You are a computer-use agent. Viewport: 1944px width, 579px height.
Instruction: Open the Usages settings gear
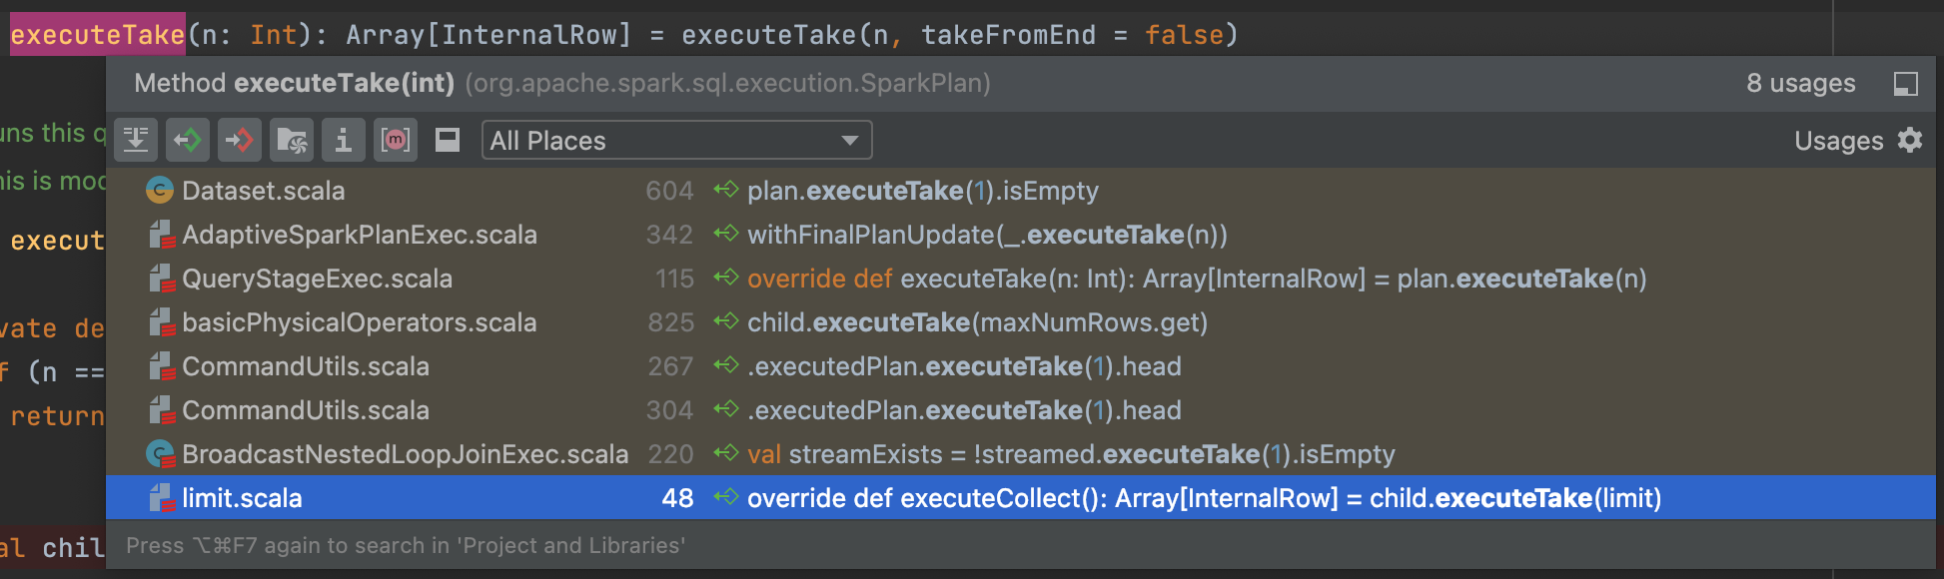pos(1910,141)
